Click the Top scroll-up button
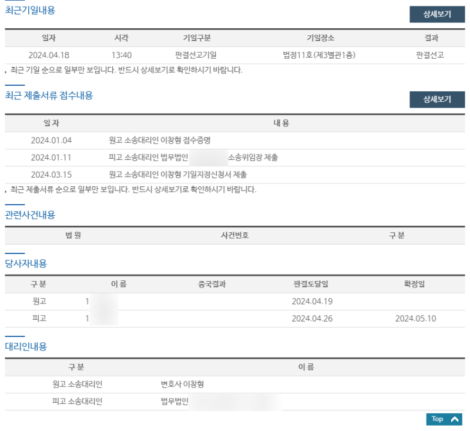Image resolution: width=470 pixels, height=431 pixels. coord(444,419)
